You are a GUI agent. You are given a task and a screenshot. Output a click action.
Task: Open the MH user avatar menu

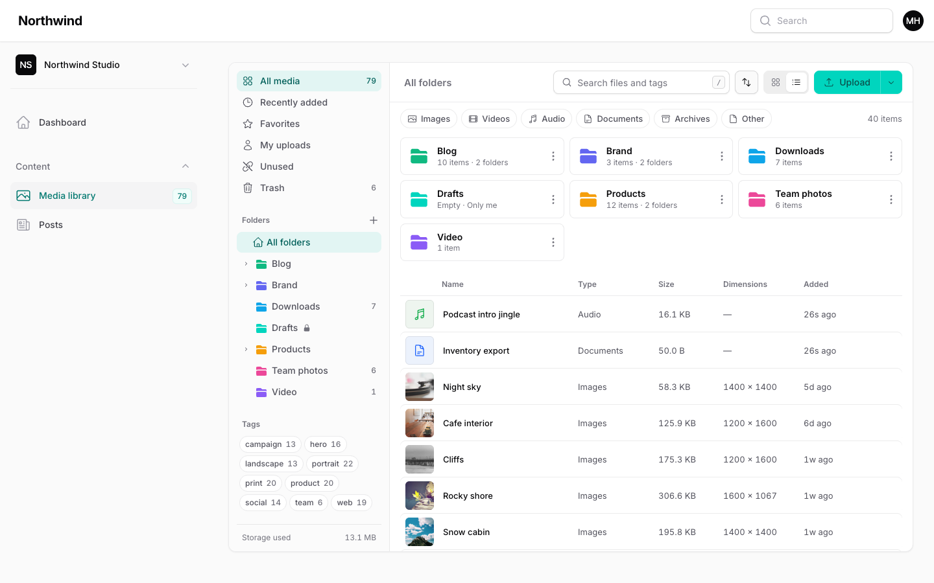pos(913,21)
